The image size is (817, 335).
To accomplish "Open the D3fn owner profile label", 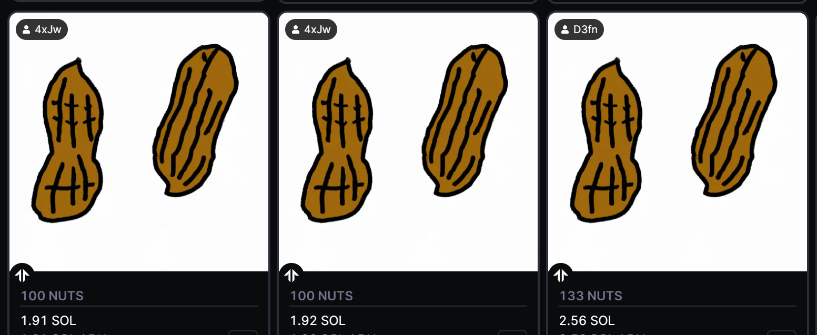I will click(585, 30).
